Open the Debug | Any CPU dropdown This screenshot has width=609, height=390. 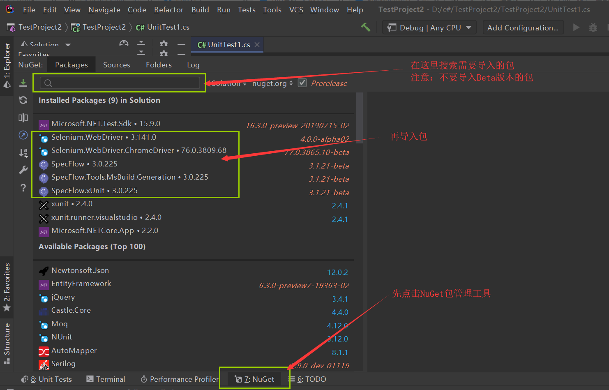click(x=429, y=28)
